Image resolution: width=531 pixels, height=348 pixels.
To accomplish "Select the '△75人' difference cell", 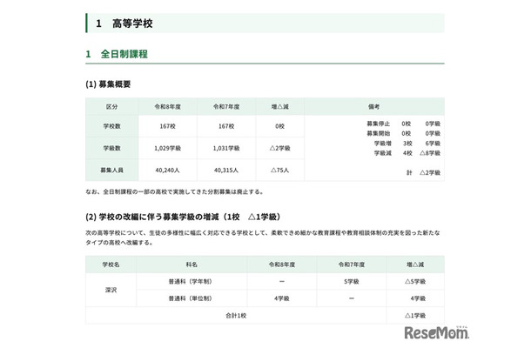I will click(280, 170).
